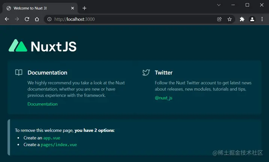Viewport: 269px width, 162px height.
Task: Open the Chrome three-dot menu
Action: coord(262,19)
